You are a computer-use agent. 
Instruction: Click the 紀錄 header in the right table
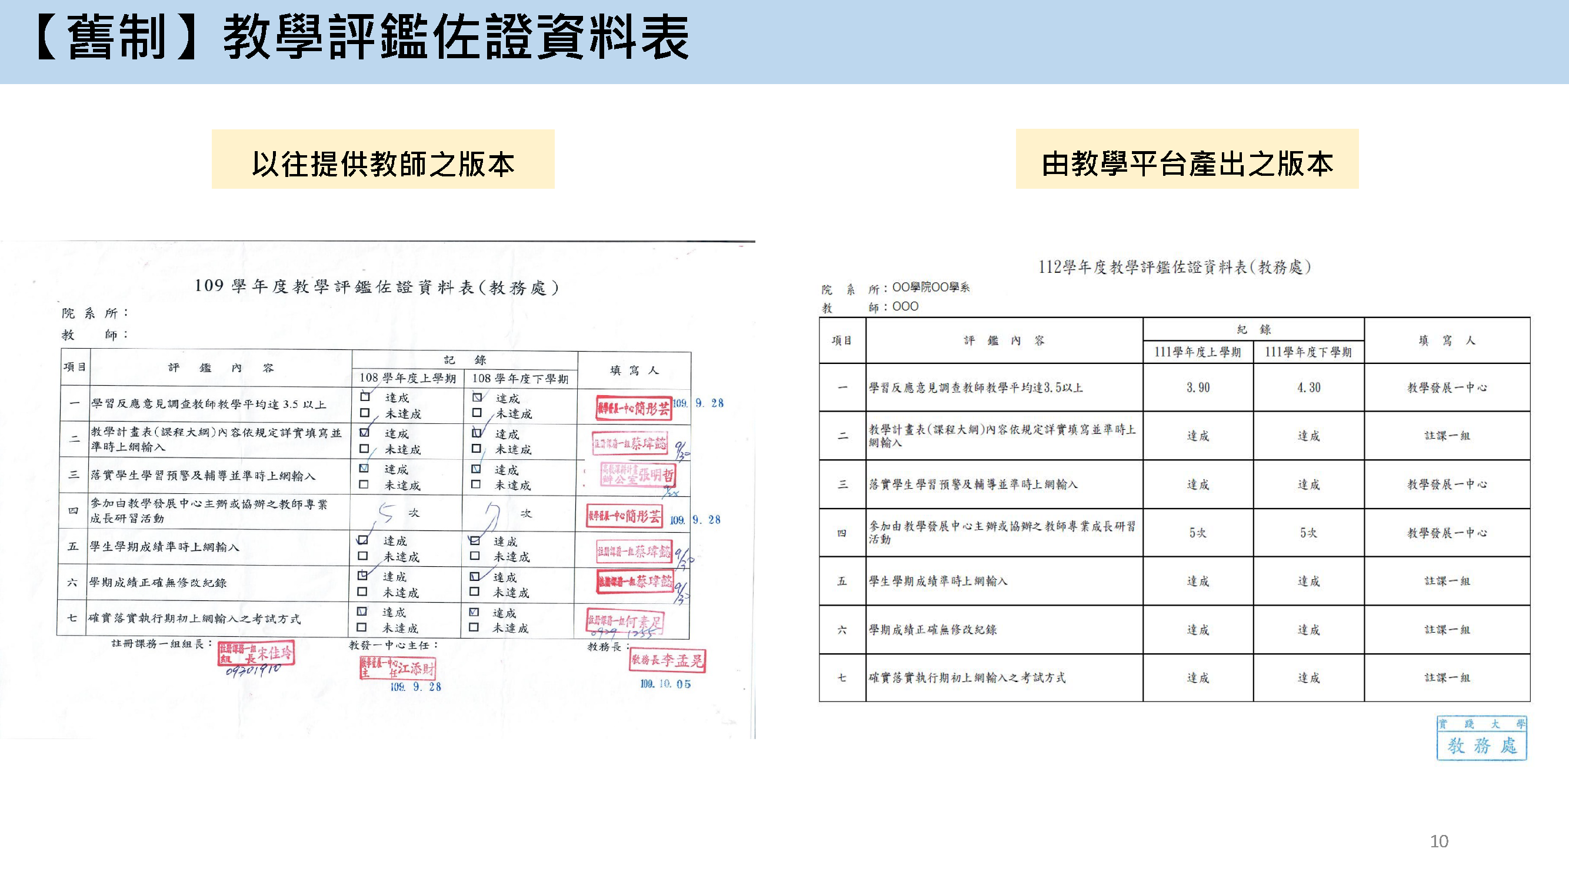click(x=1254, y=329)
